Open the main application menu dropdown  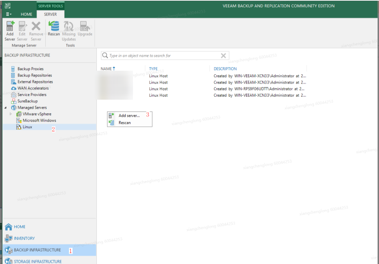tap(9, 14)
